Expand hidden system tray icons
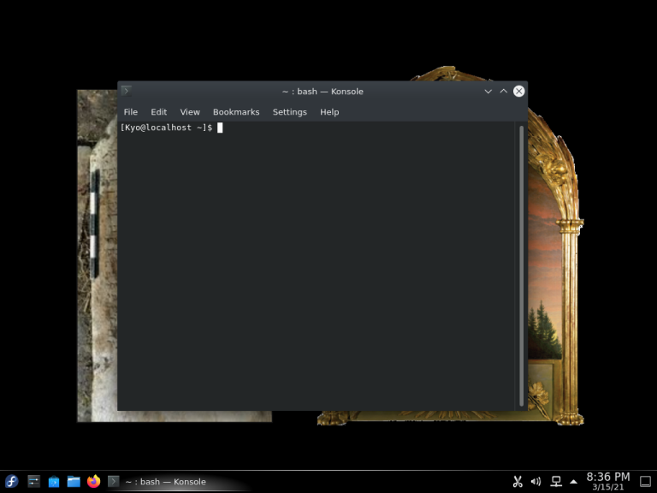 pos(573,482)
